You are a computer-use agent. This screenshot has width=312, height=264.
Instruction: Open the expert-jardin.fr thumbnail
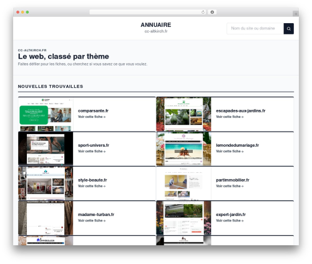[x=183, y=218]
